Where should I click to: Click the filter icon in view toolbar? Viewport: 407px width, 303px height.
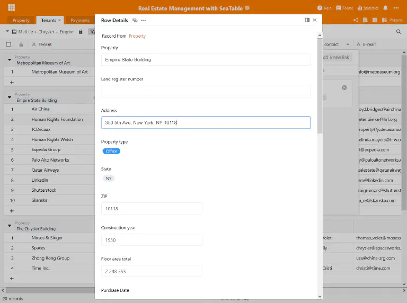click(92, 32)
